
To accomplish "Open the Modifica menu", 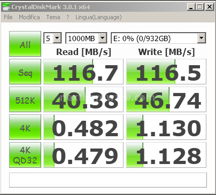I will tap(29, 17).
